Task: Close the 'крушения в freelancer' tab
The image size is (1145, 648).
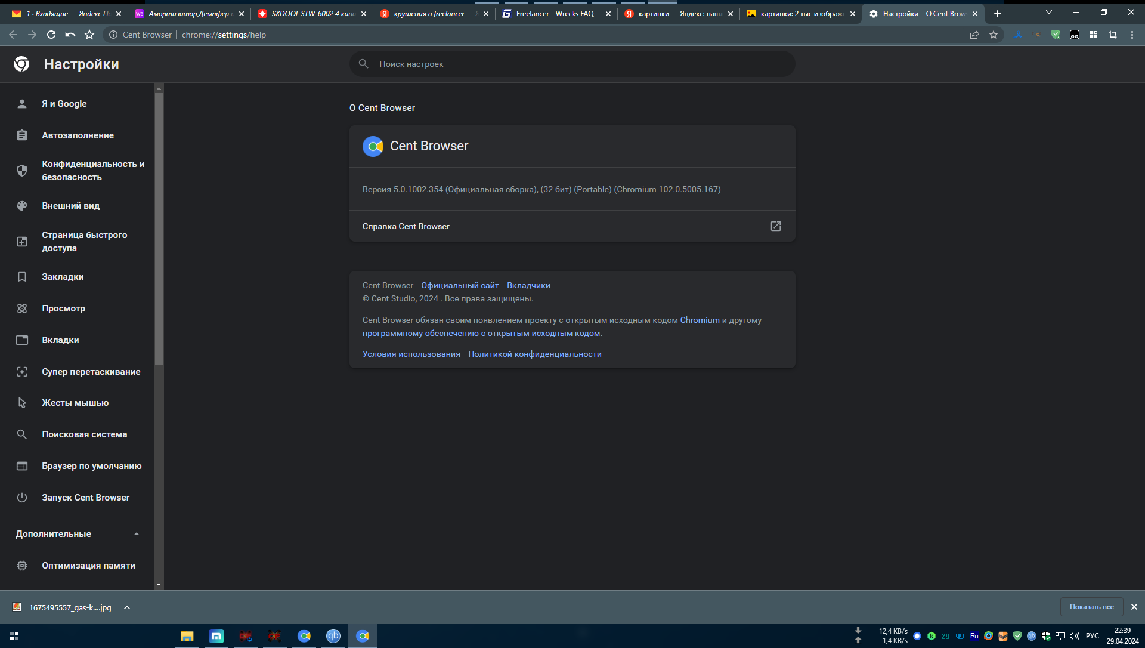Action: [486, 14]
